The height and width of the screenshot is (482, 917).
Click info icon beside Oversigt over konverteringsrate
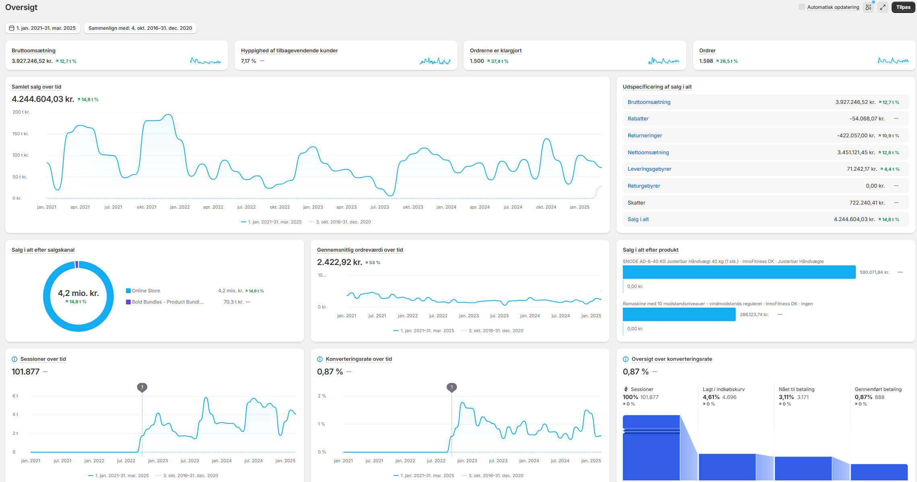626,359
